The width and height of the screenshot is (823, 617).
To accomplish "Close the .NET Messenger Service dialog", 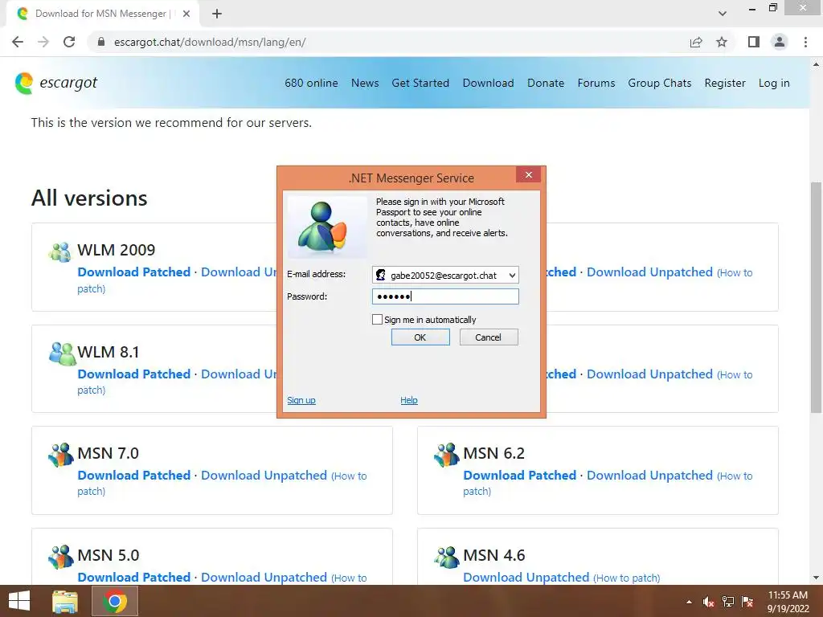I will coord(529,174).
